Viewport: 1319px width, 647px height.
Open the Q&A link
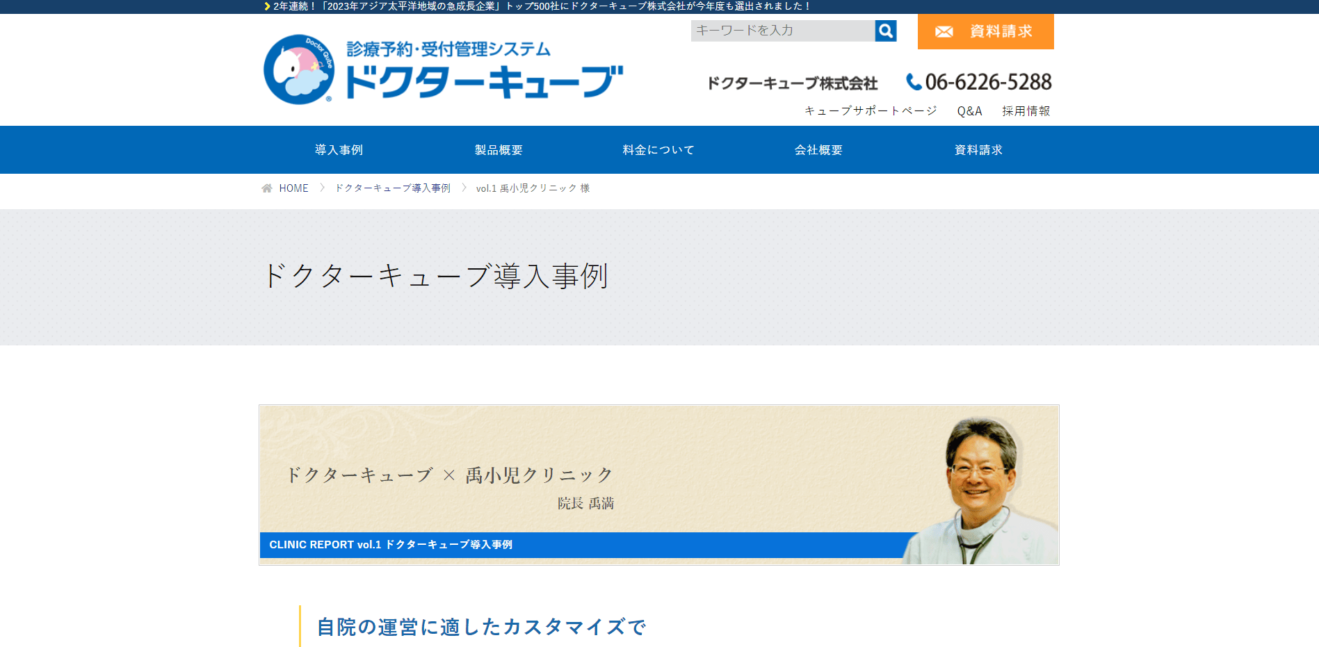[969, 111]
